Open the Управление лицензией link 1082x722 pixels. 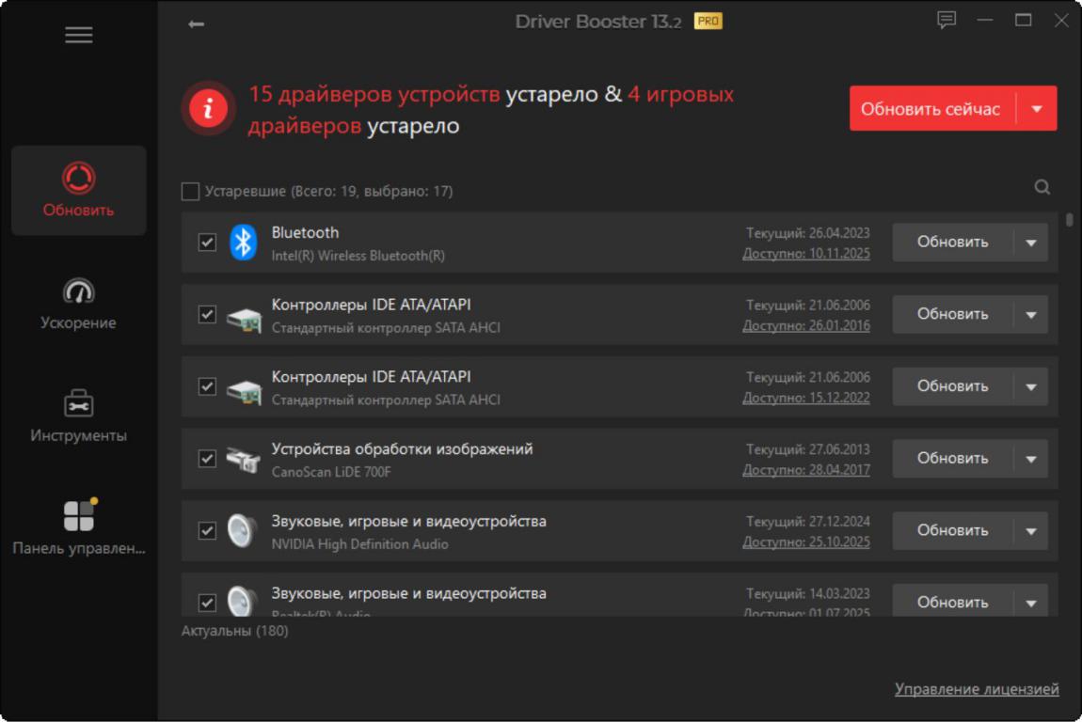(x=976, y=689)
